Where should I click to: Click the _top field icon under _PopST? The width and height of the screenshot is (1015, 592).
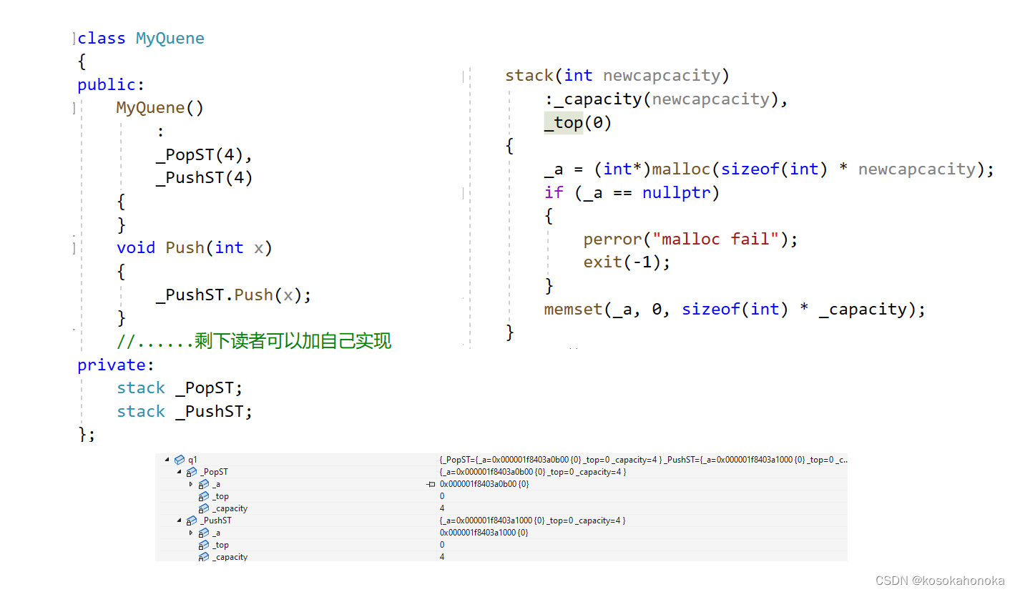tap(204, 496)
